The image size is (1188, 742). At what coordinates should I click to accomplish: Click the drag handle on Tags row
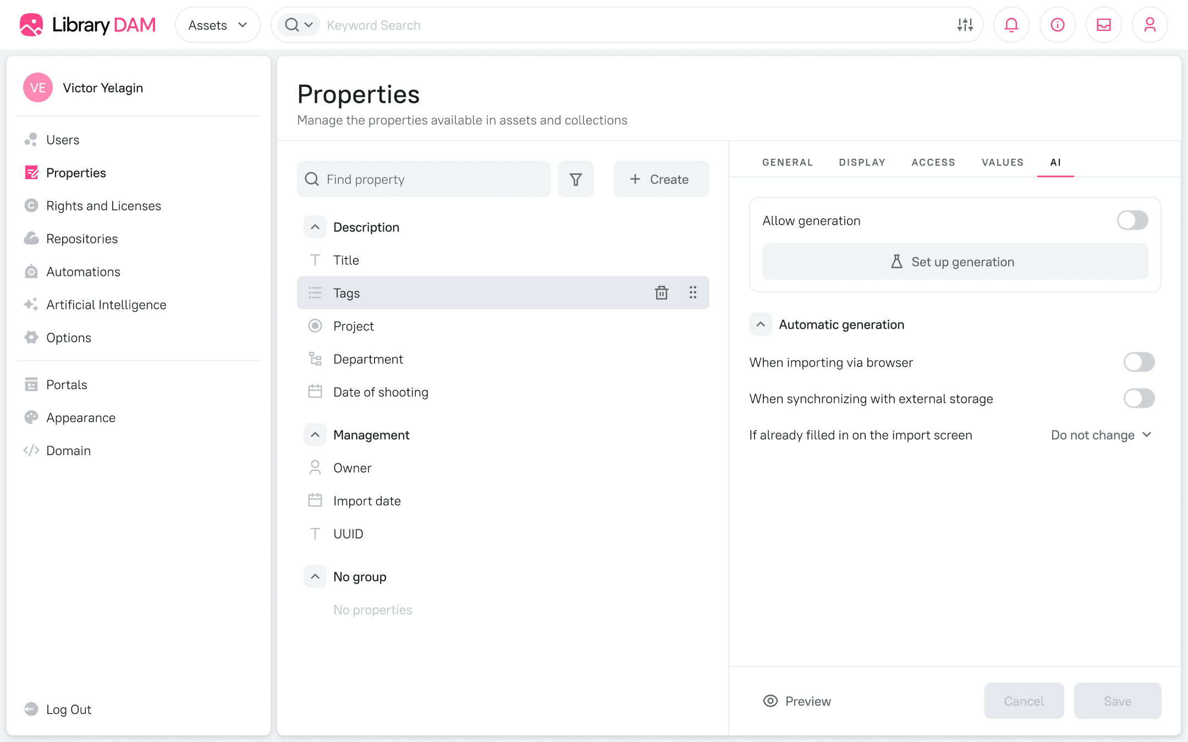[x=693, y=293]
